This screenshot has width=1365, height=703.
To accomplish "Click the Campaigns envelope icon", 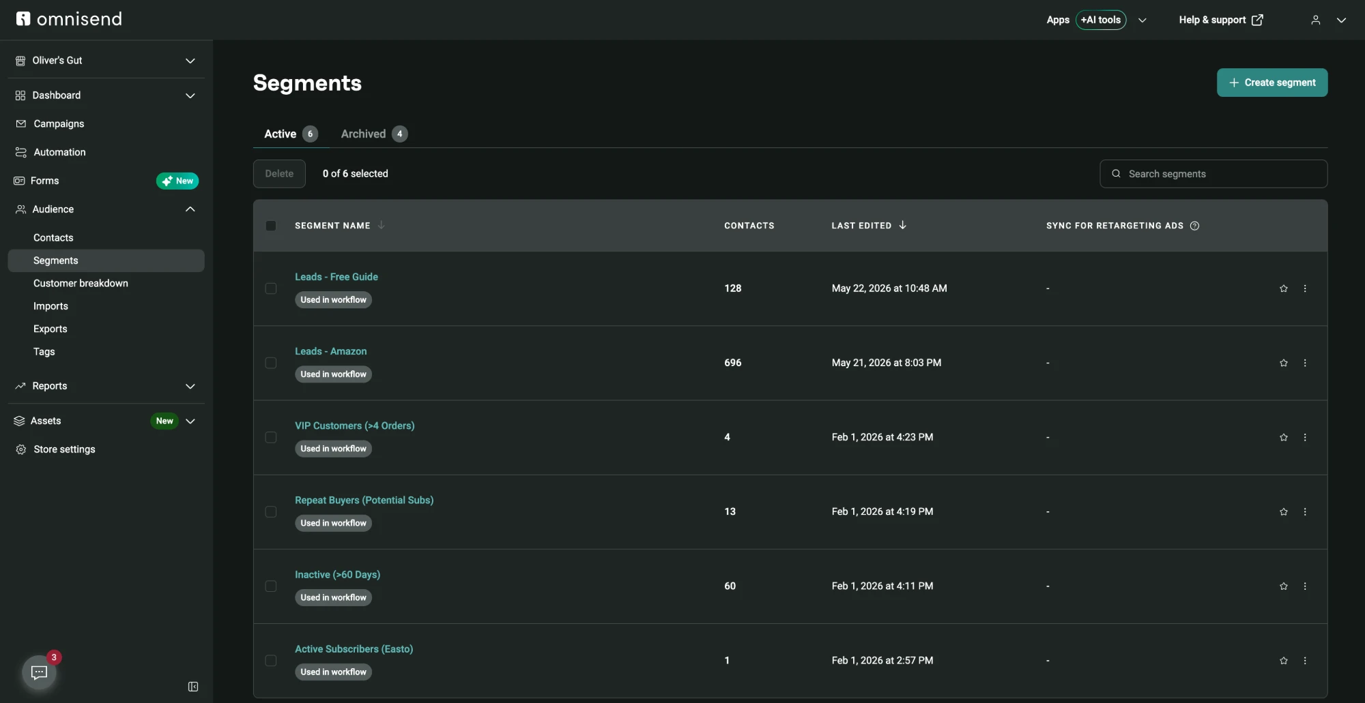I will 21,123.
